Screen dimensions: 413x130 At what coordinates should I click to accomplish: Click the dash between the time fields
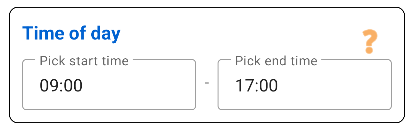point(207,83)
